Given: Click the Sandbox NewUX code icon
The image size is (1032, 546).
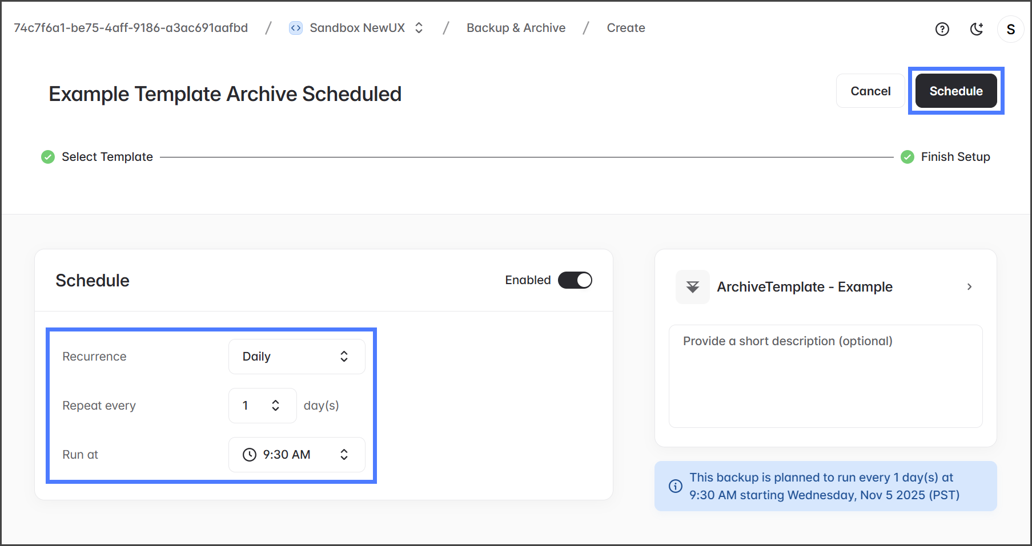Looking at the screenshot, I should 295,28.
